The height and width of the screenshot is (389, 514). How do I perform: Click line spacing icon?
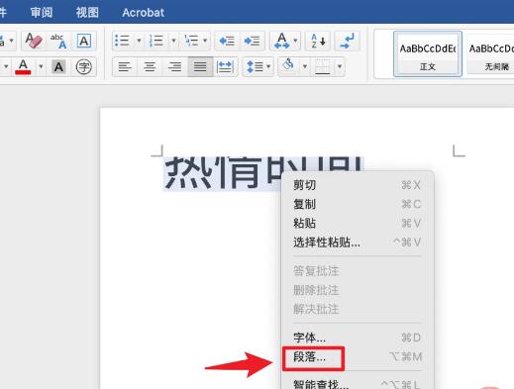(x=255, y=67)
